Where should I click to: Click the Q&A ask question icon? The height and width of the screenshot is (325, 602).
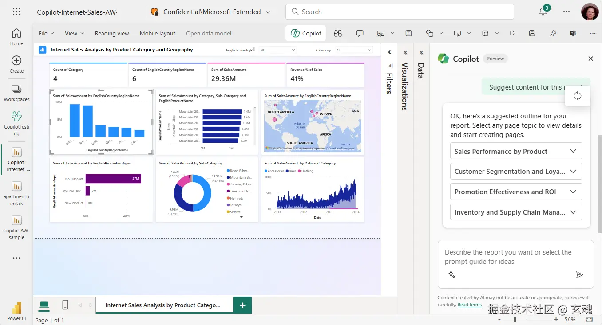(x=381, y=33)
